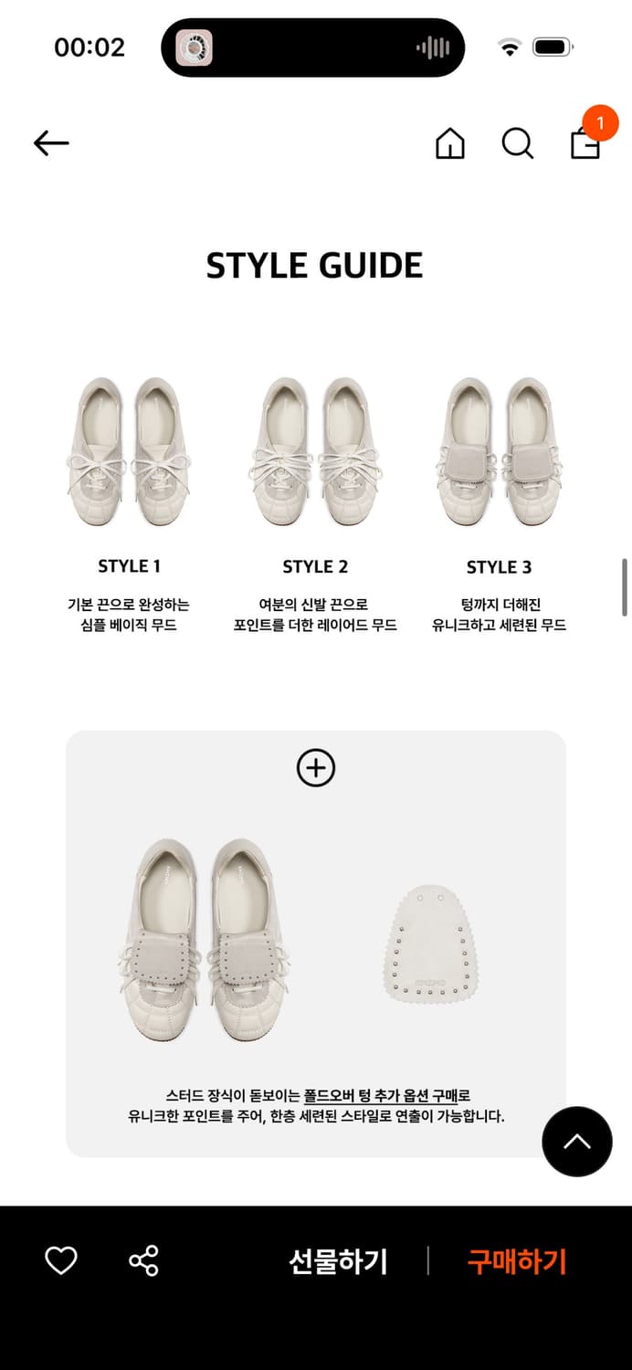
Task: Tap the Dynamic Island app thumbnail
Action: pyautogui.click(x=194, y=47)
